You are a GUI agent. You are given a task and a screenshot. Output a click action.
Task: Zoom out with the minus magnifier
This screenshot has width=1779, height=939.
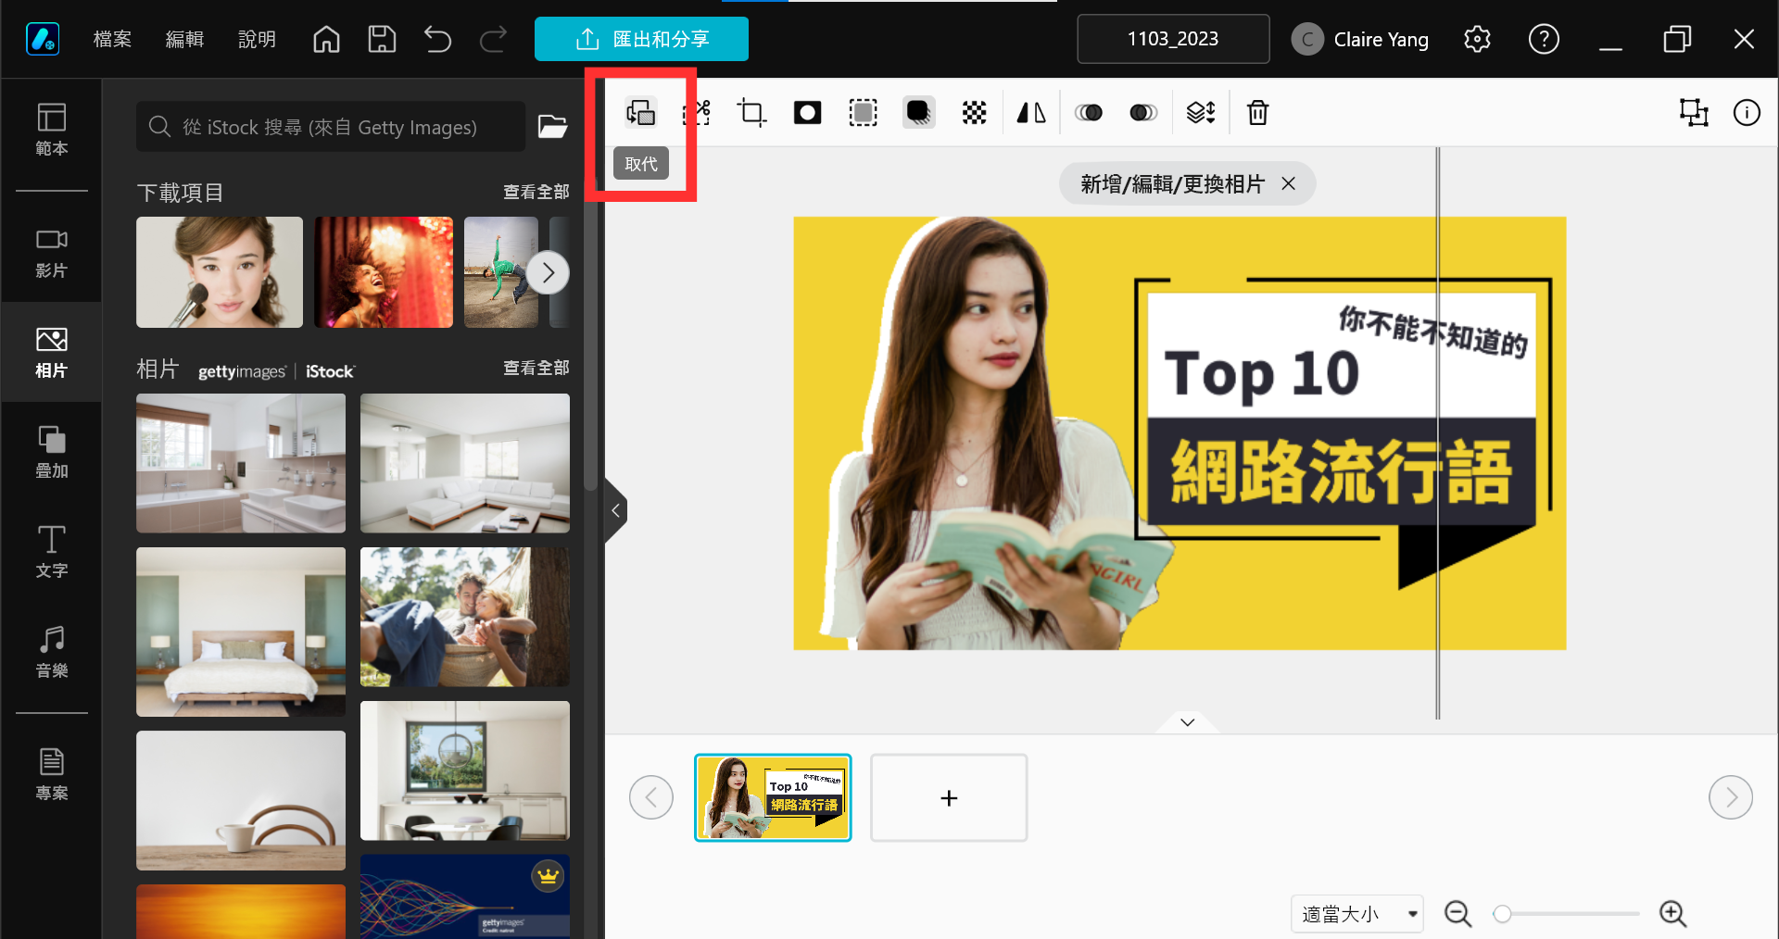(x=1458, y=914)
